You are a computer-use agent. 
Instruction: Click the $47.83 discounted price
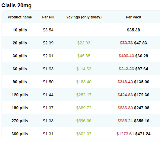pos(140,43)
